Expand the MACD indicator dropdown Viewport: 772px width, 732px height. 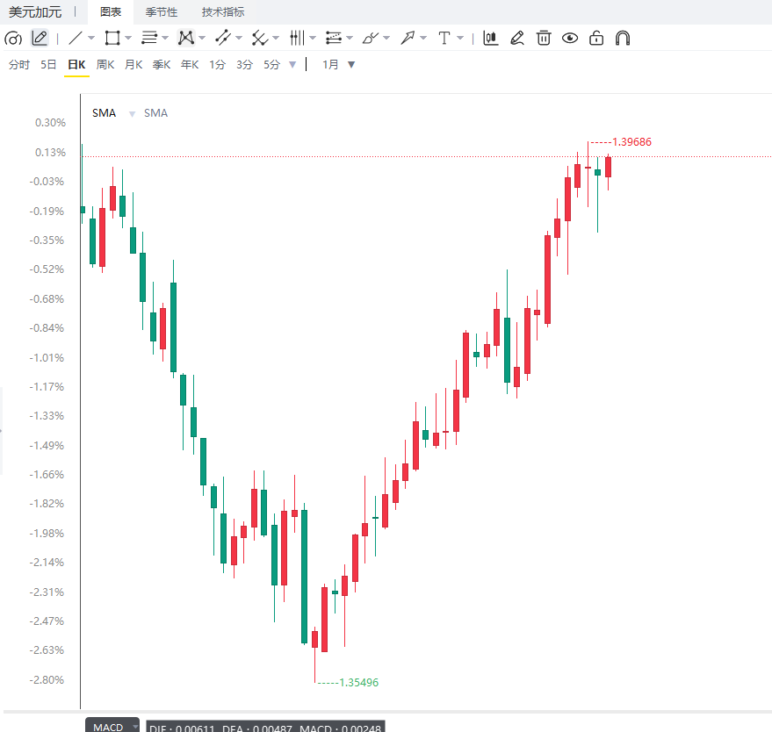(134, 726)
